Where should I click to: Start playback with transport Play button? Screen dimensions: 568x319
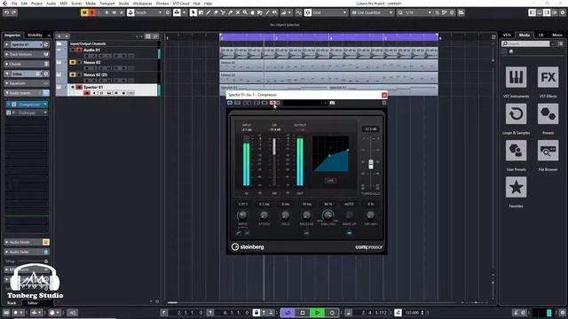click(x=317, y=313)
